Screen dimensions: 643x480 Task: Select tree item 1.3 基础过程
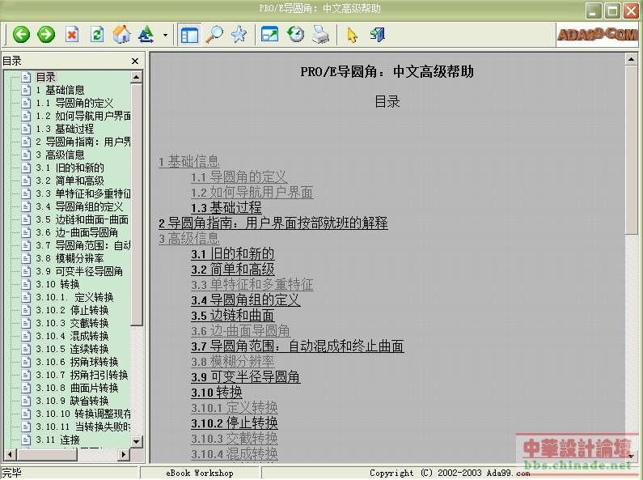(x=65, y=129)
